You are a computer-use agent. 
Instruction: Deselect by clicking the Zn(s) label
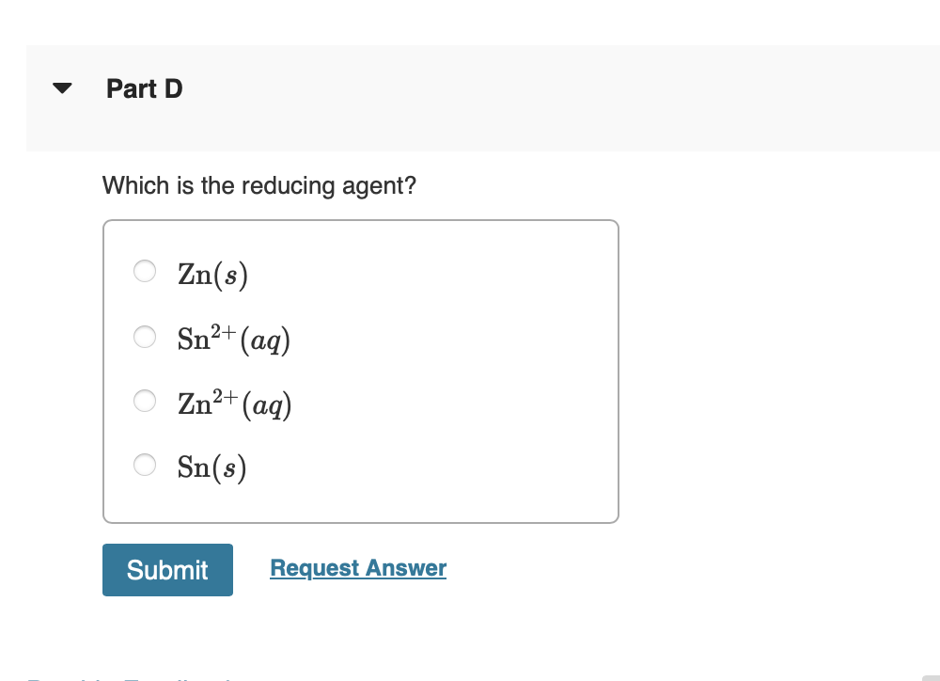(211, 274)
